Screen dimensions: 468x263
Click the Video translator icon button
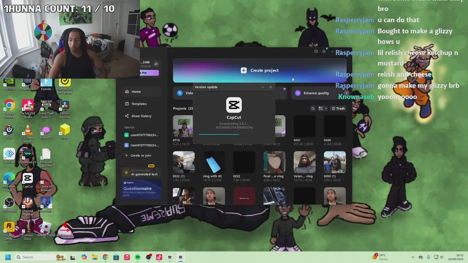pos(180,93)
